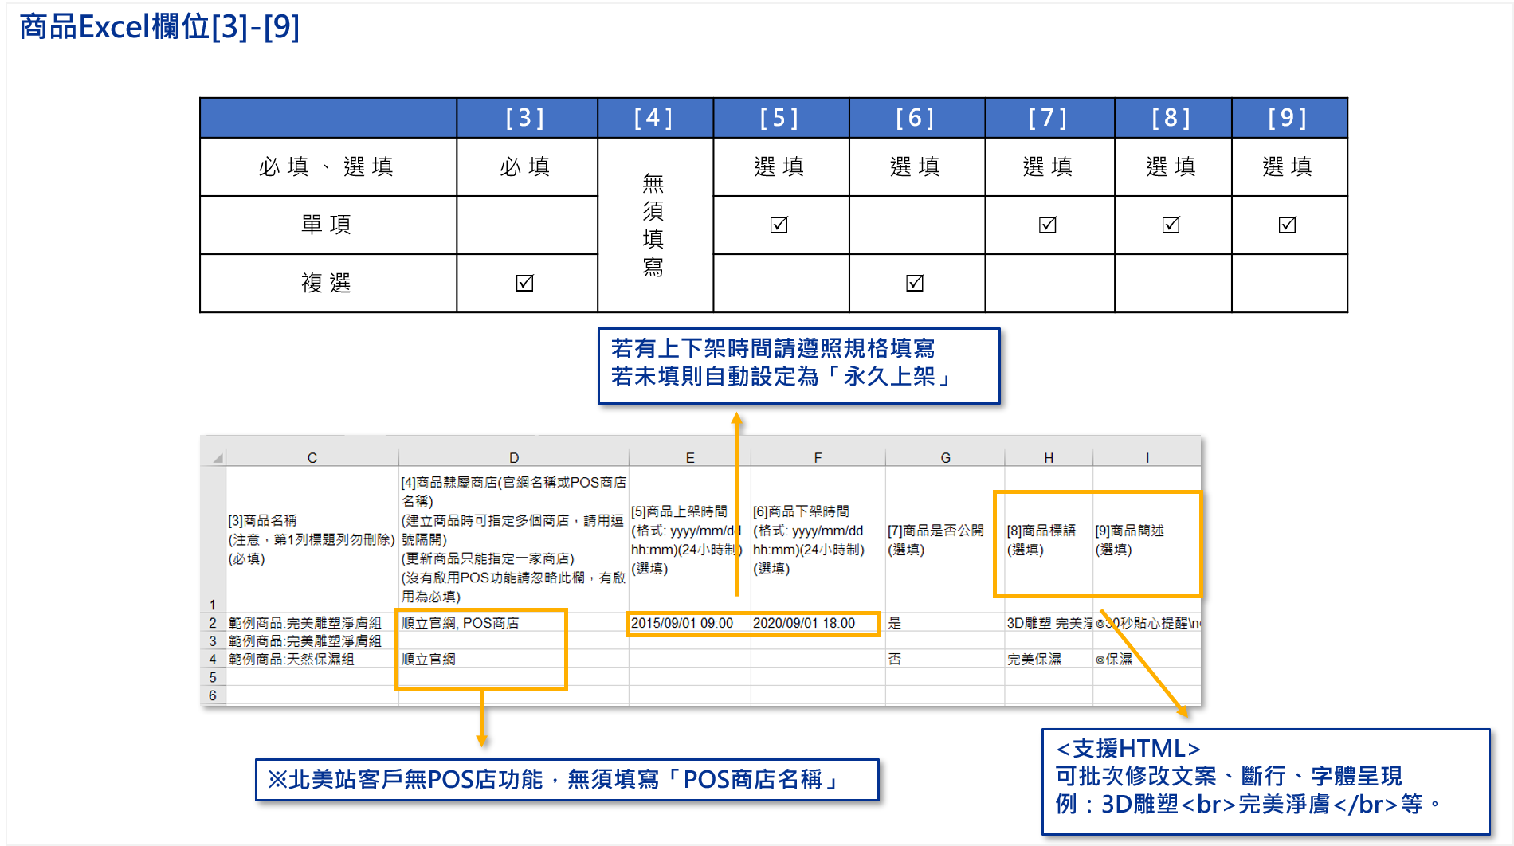Click cell with 順立官網, POS商店
The width and height of the screenshot is (1514, 846).
click(461, 623)
